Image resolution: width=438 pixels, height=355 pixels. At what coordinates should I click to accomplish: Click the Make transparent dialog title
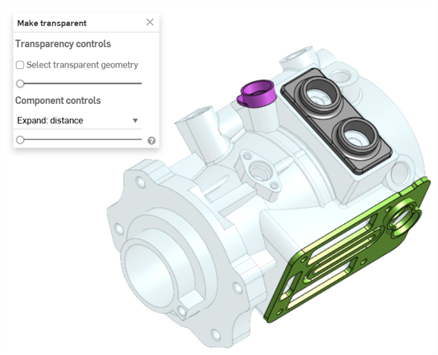(x=52, y=24)
